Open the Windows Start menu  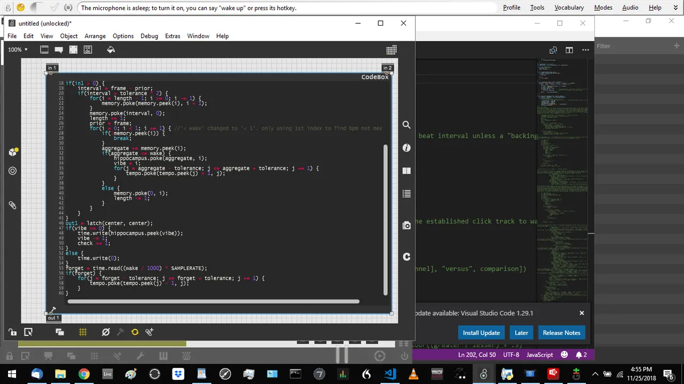[12, 373]
